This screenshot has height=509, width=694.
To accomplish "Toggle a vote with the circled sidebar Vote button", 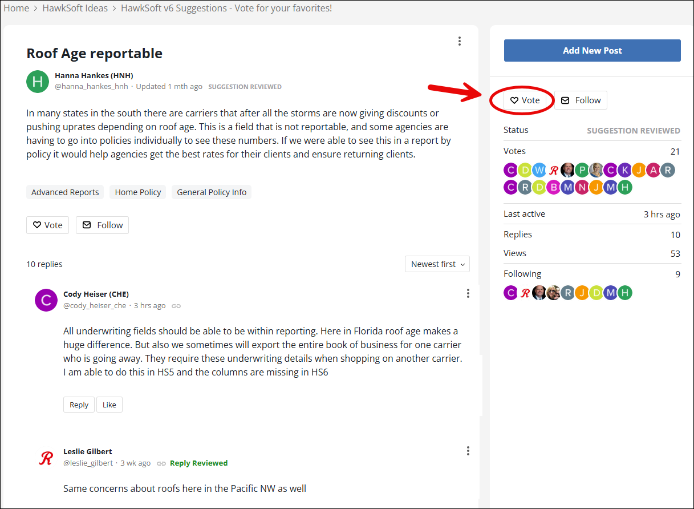I will pyautogui.click(x=525, y=100).
